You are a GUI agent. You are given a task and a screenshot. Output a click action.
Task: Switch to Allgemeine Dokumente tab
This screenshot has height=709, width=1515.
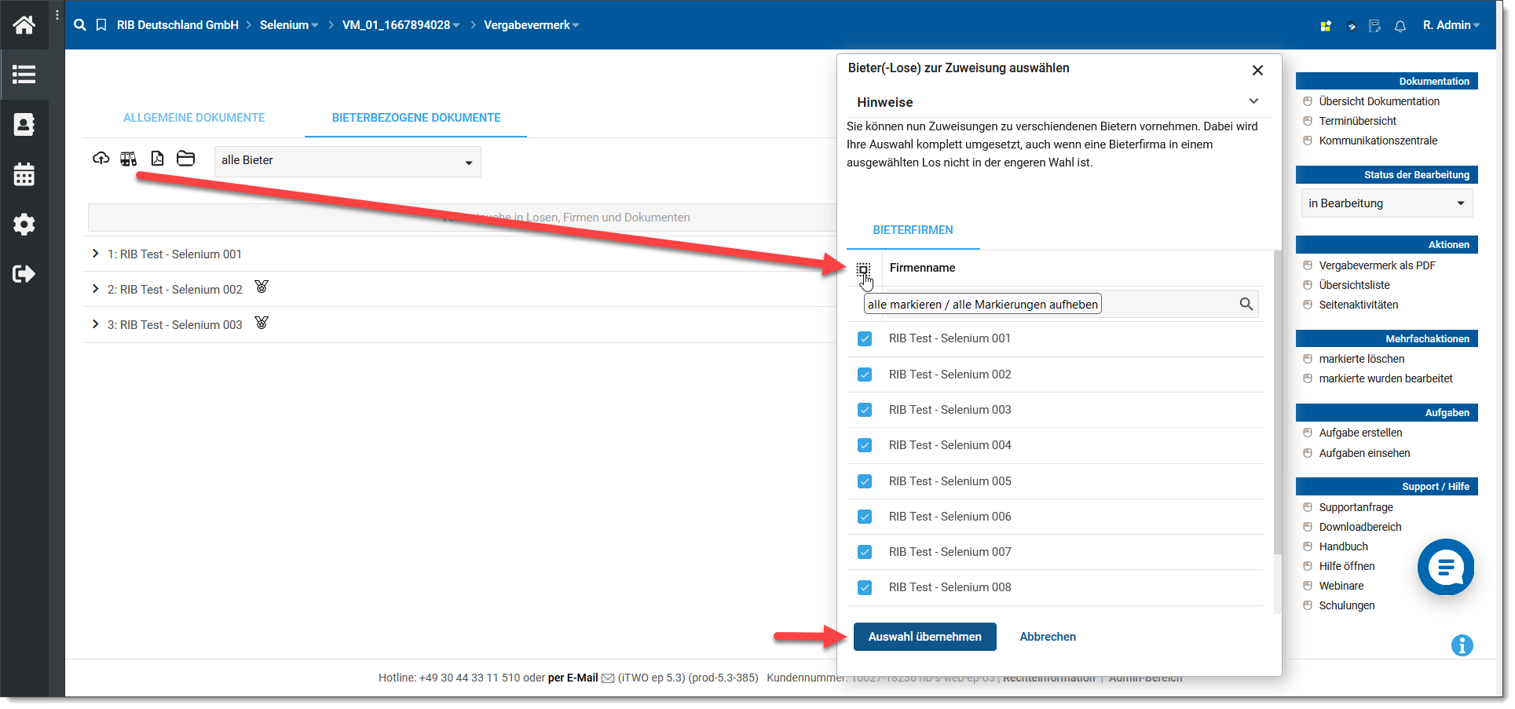coord(194,118)
